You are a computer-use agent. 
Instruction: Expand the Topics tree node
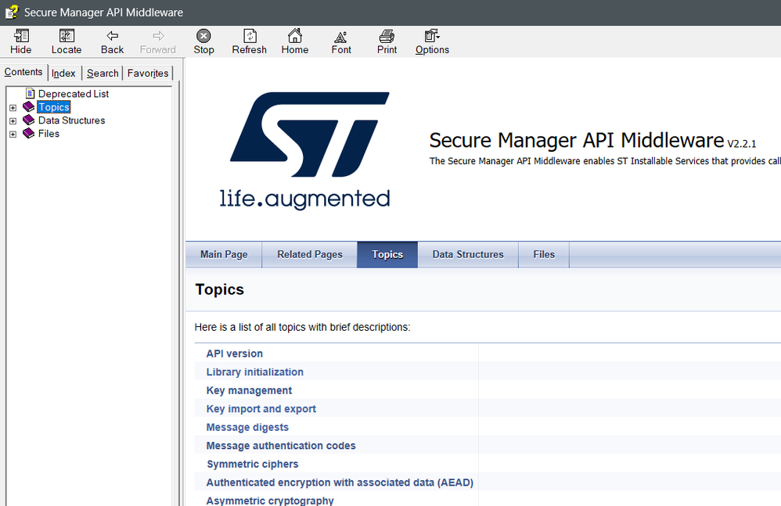tap(13, 107)
